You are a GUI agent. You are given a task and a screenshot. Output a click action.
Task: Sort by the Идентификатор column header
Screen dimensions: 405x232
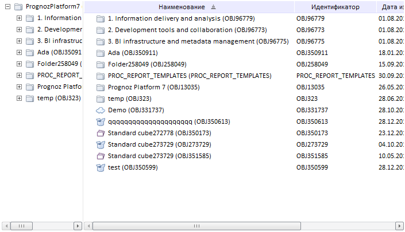click(335, 7)
